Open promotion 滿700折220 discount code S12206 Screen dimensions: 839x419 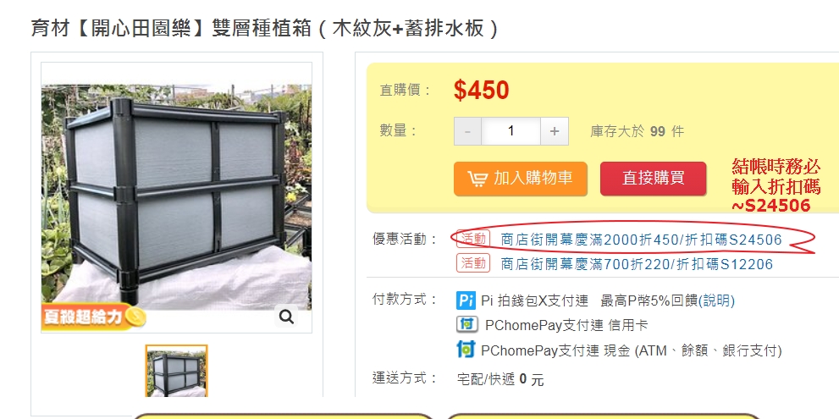click(637, 263)
